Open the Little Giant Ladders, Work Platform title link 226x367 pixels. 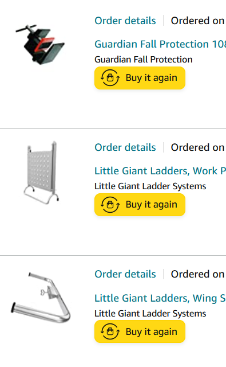(x=160, y=171)
